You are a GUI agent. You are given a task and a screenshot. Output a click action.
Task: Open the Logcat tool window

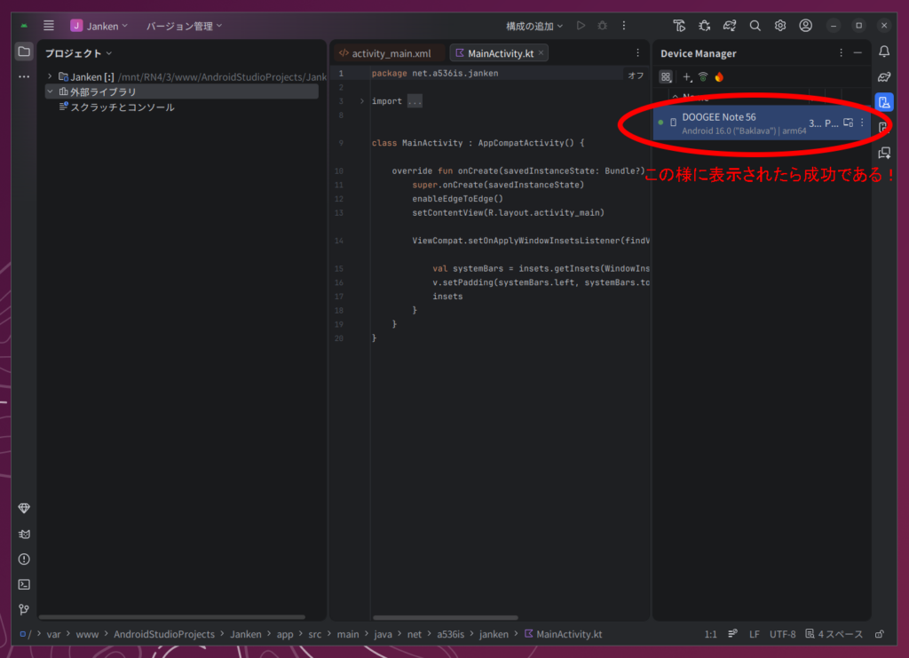[x=24, y=534]
